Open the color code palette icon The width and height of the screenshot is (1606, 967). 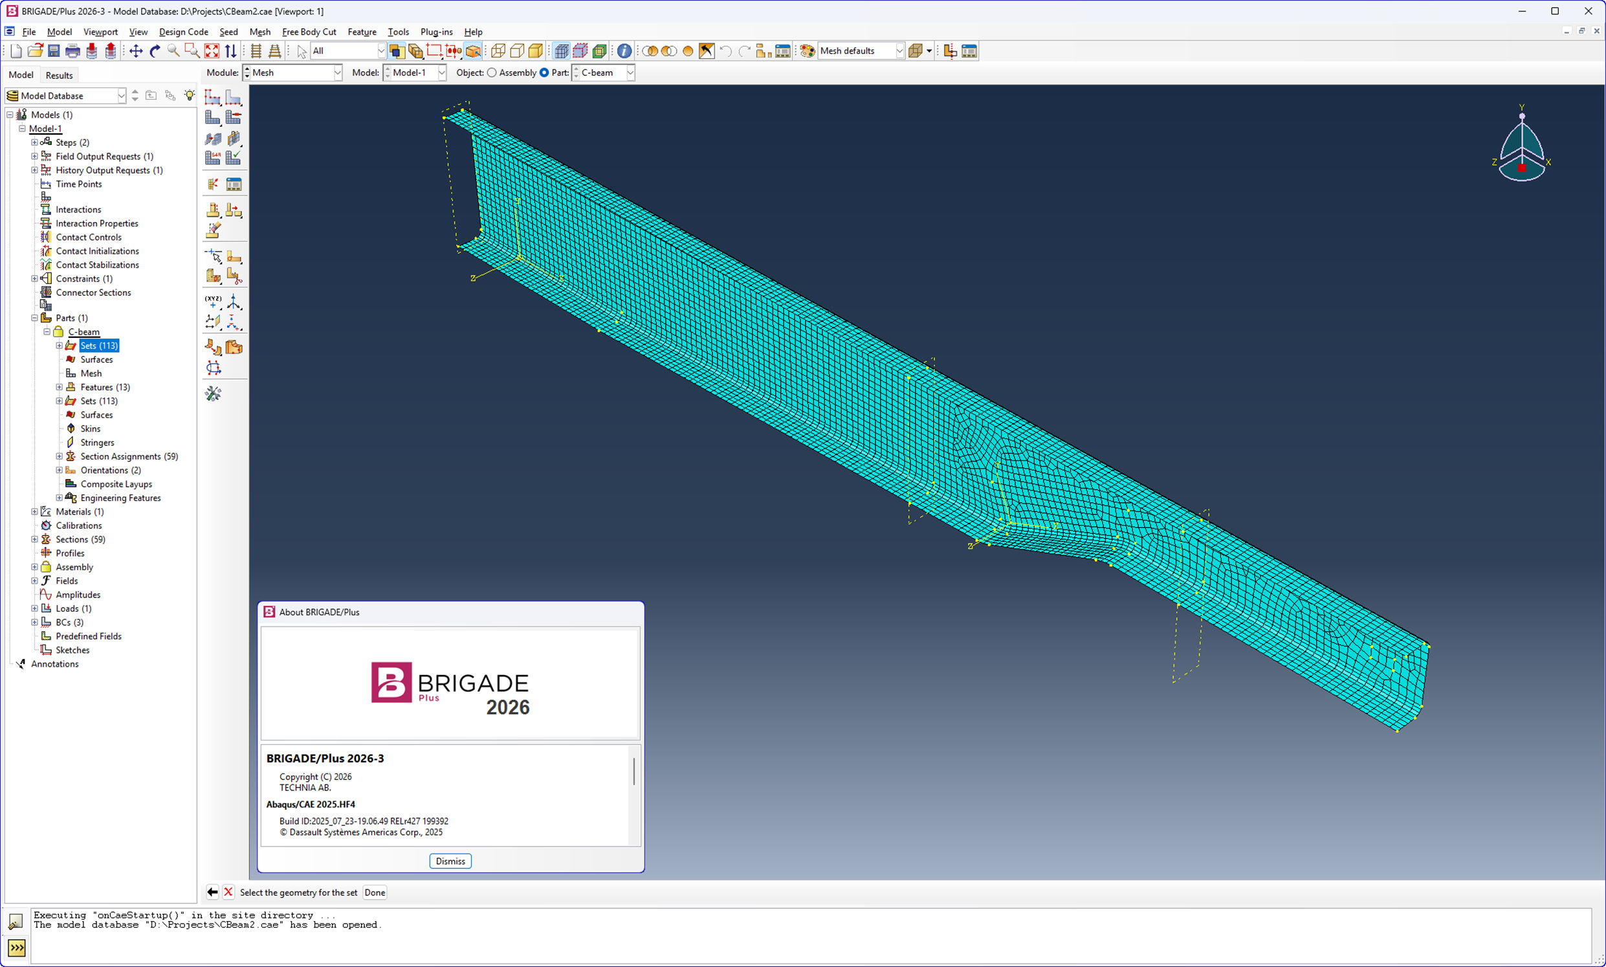807,51
